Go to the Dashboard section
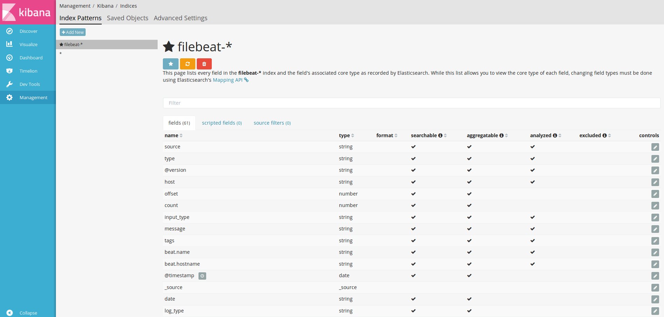Viewport: 664px width, 317px height. (x=28, y=58)
